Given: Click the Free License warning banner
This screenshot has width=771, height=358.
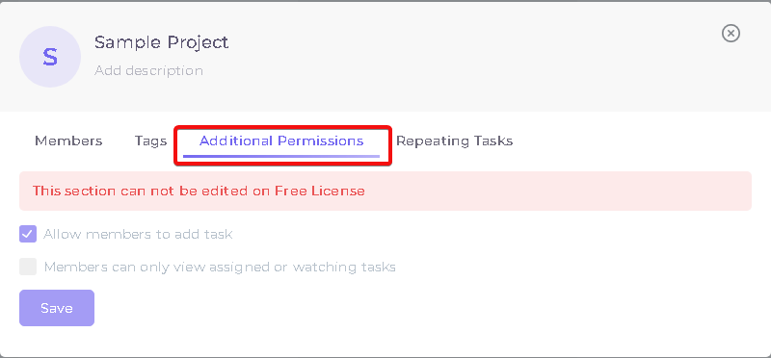Looking at the screenshot, I should [x=385, y=192].
